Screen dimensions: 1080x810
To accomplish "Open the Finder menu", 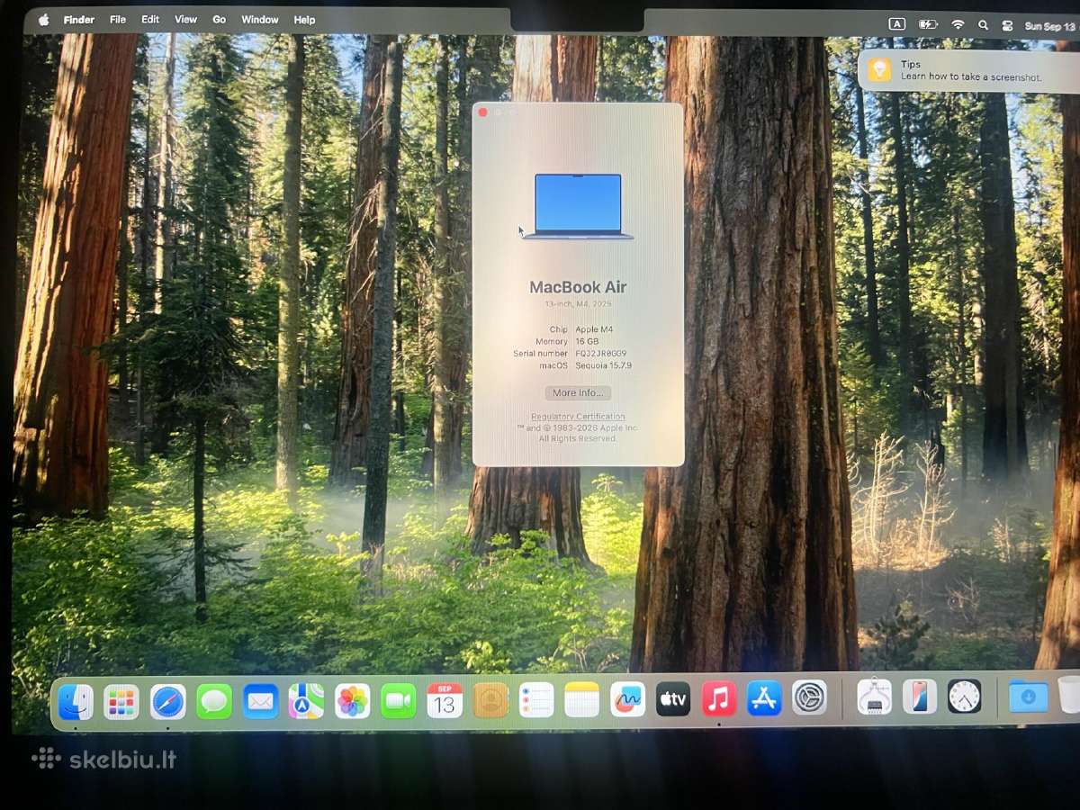I will (79, 20).
